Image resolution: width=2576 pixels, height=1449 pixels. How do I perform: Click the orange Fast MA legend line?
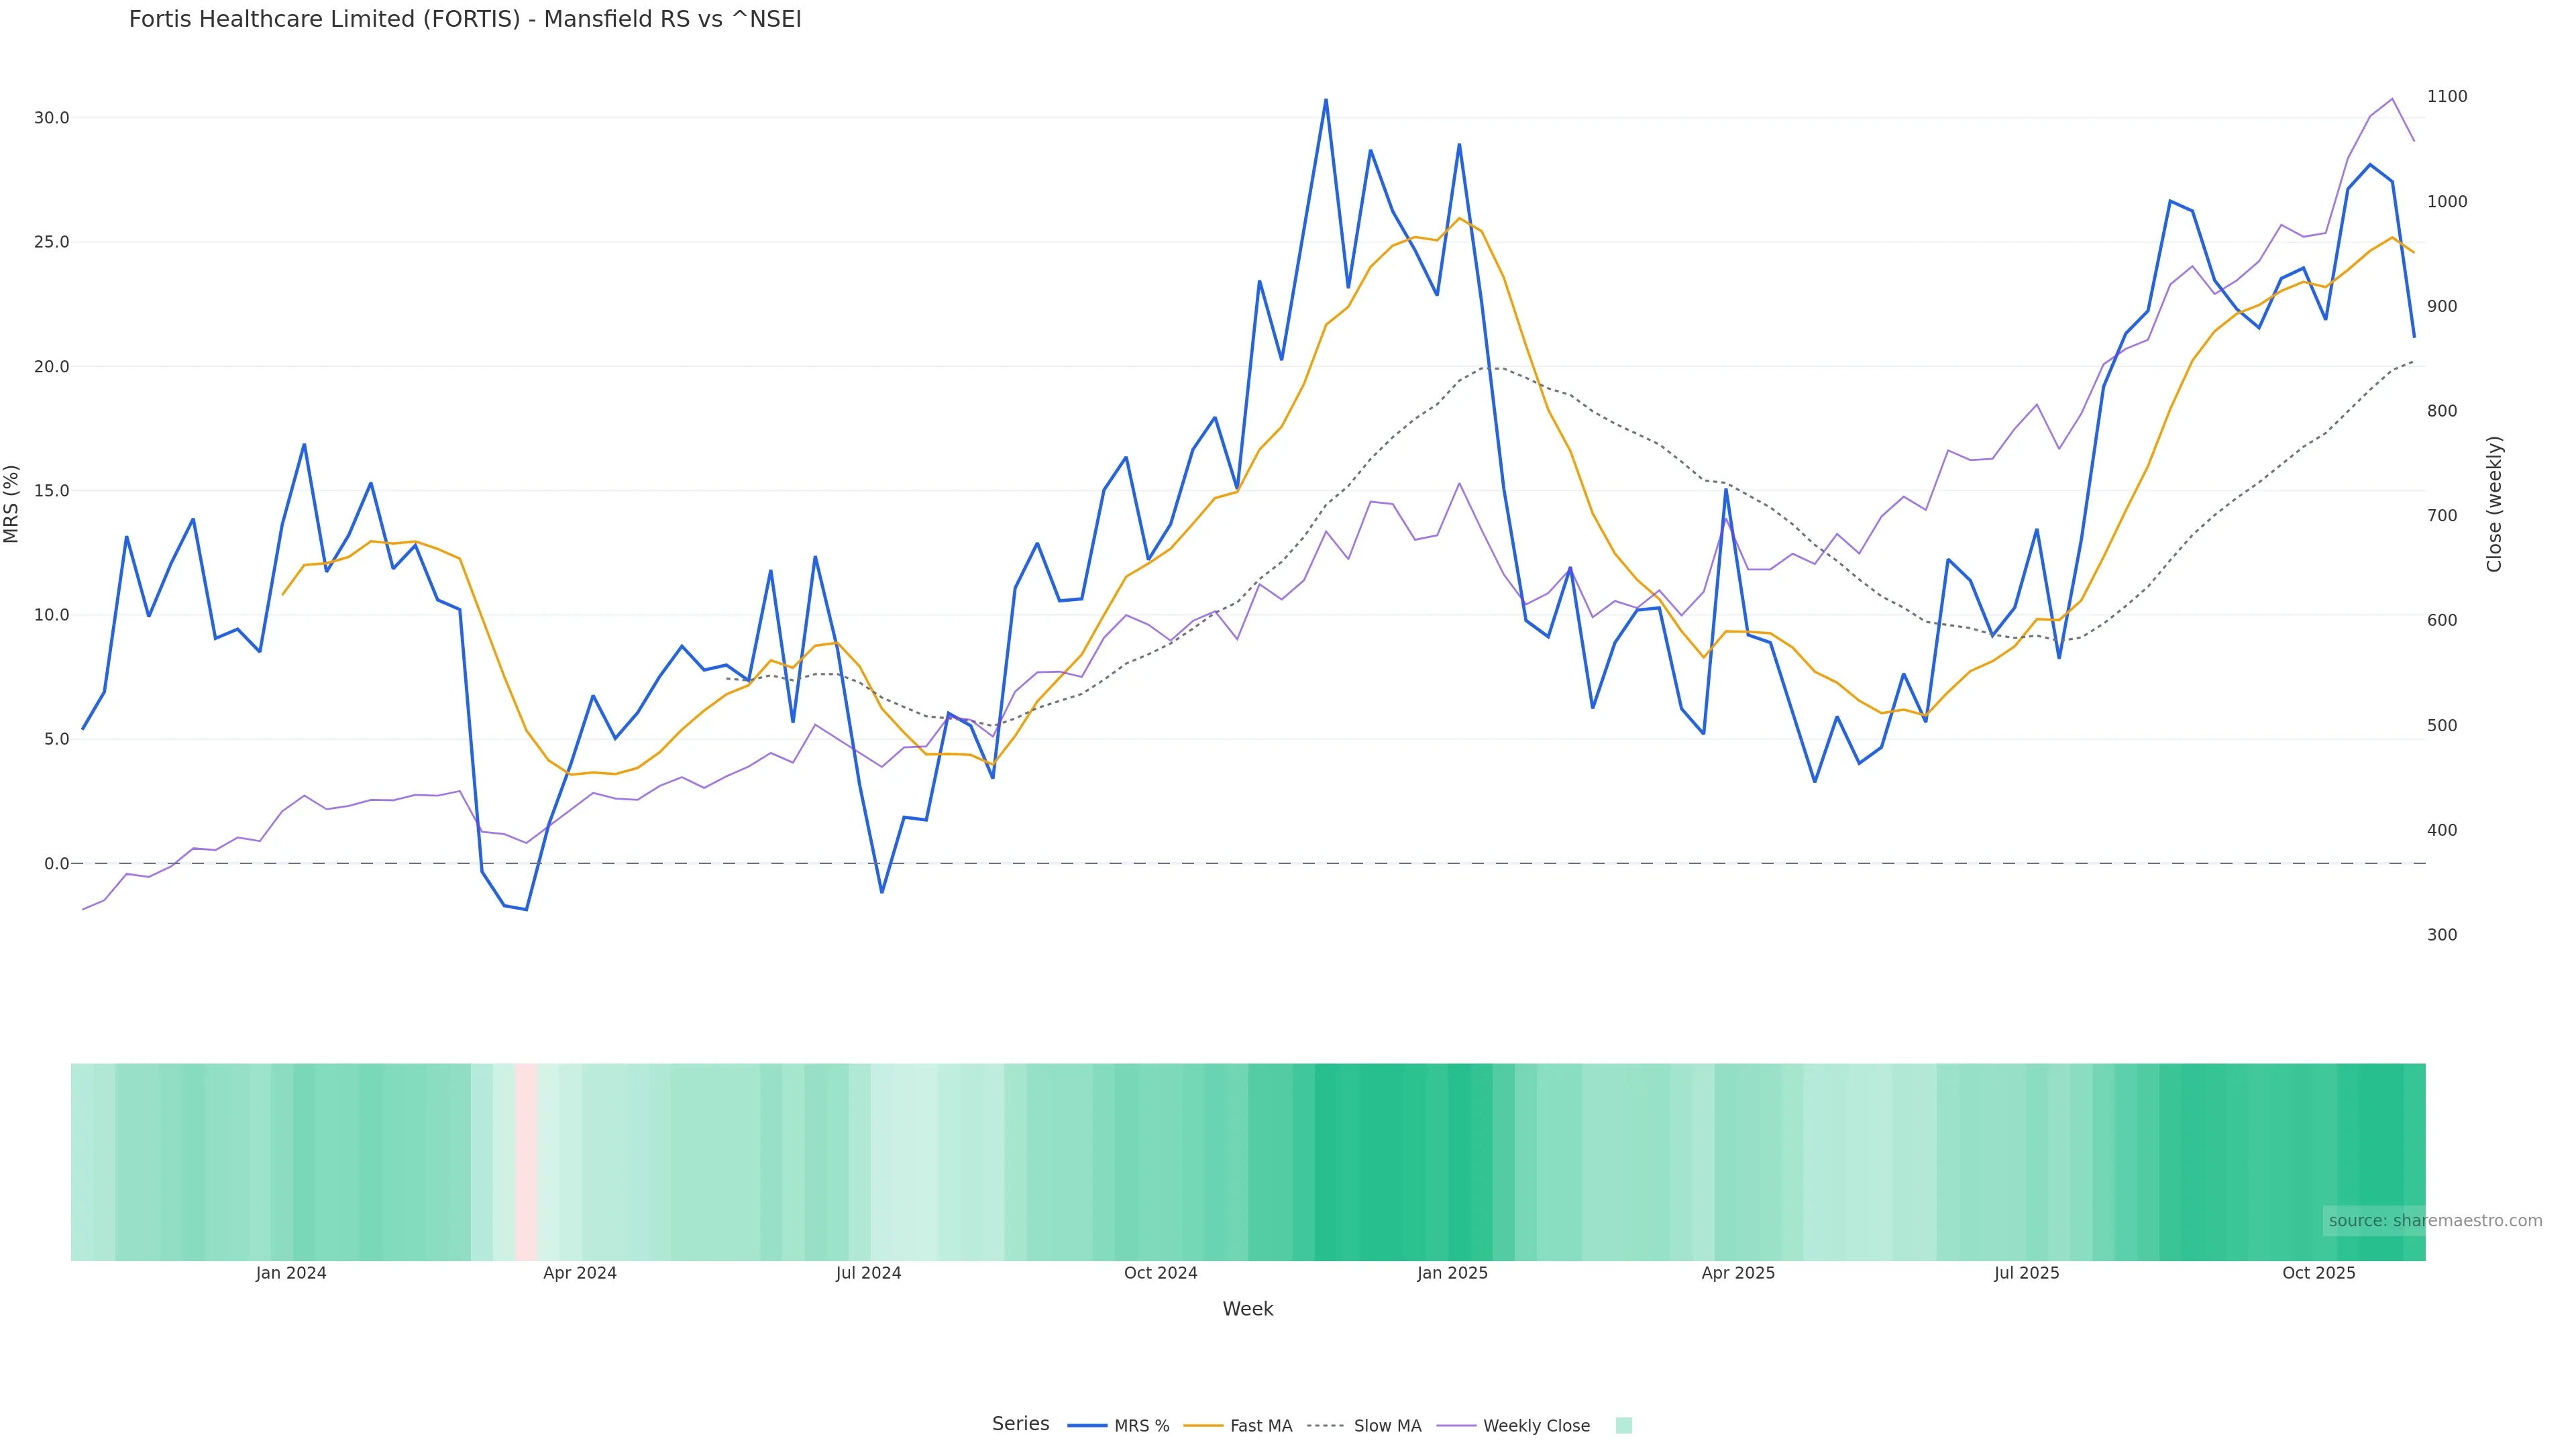click(1203, 1426)
